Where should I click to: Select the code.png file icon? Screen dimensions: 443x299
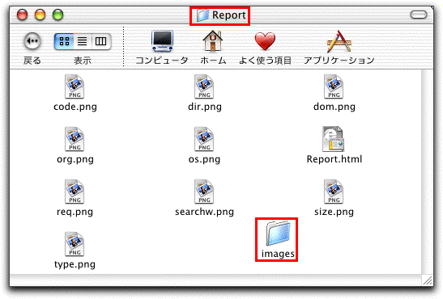tap(75, 86)
